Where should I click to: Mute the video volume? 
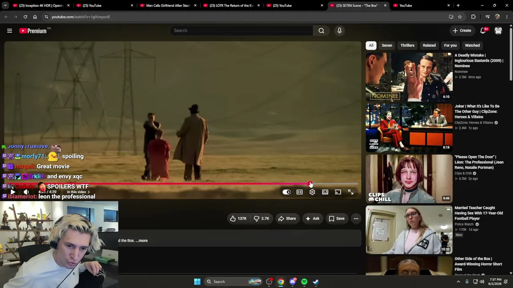(26, 192)
